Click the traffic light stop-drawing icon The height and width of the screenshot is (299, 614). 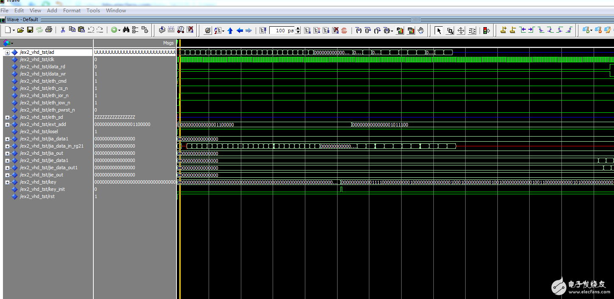point(486,31)
